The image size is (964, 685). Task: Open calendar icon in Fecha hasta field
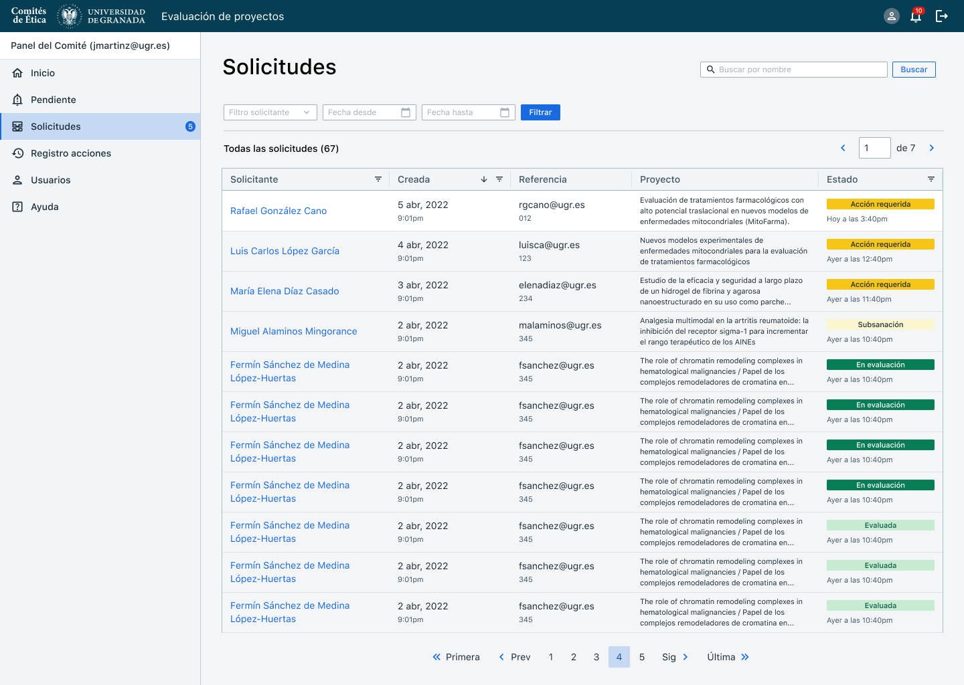coord(505,112)
